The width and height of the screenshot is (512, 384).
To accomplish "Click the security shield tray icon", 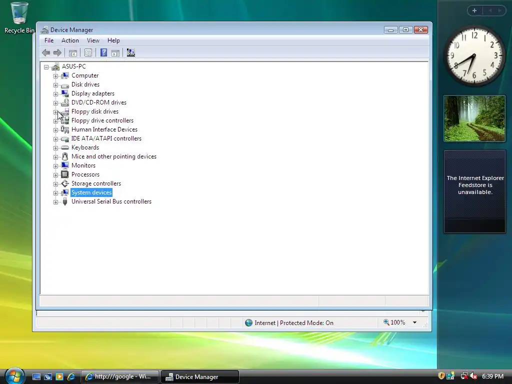I will point(441,376).
